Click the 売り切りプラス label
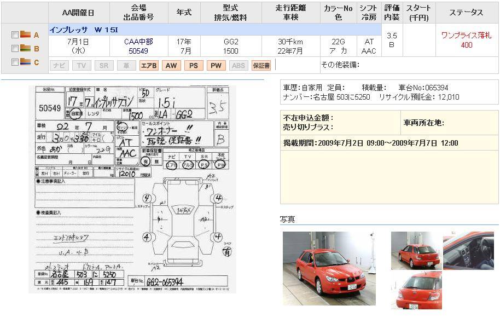This screenshot has height=317, width=500. coord(308,127)
